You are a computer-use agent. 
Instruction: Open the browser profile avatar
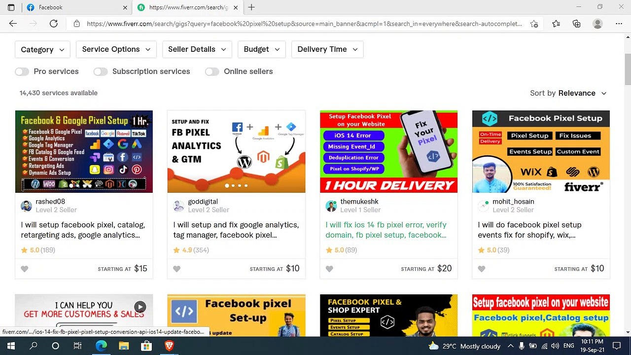coord(597,24)
